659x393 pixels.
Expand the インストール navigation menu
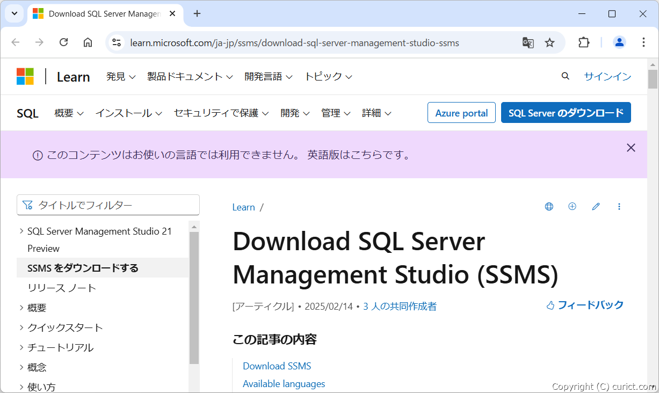point(129,113)
